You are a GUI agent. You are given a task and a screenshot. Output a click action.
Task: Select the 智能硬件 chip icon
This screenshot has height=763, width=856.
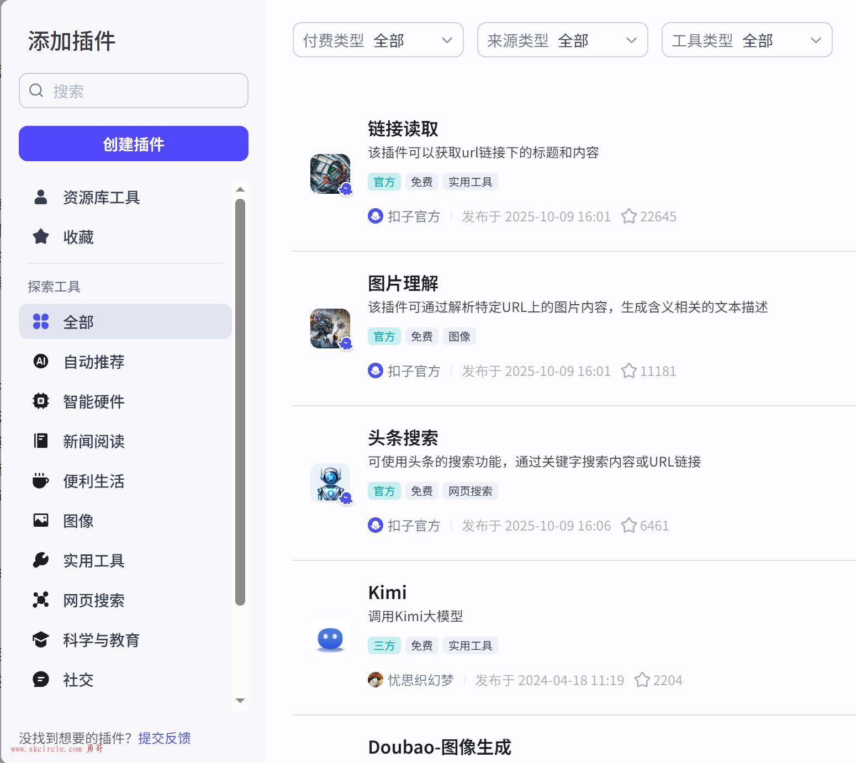40,401
